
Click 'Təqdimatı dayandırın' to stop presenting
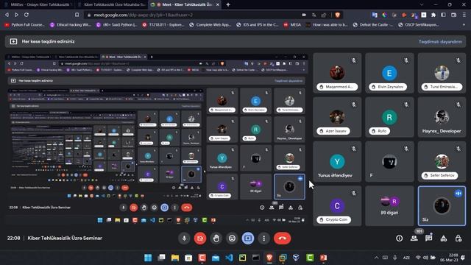(x=440, y=42)
